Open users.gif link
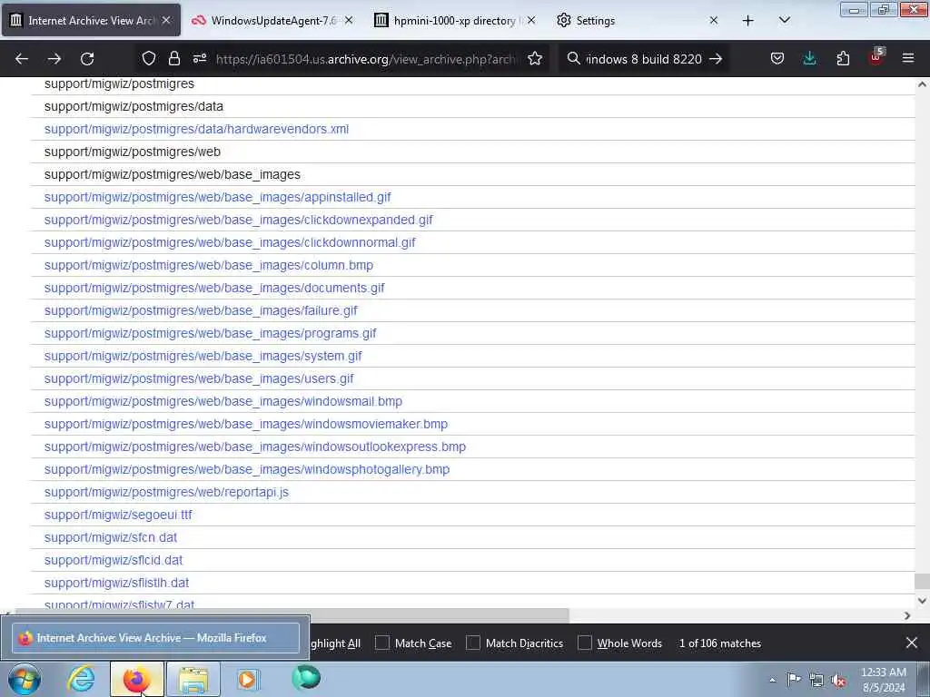This screenshot has width=930, height=697. [x=199, y=378]
